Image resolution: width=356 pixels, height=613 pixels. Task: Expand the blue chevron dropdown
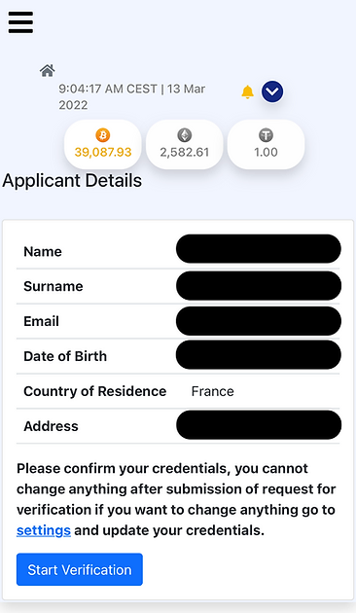272,91
